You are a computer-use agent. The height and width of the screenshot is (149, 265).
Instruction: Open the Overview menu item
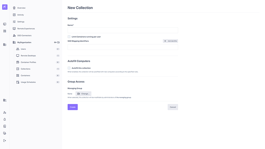(21, 8)
